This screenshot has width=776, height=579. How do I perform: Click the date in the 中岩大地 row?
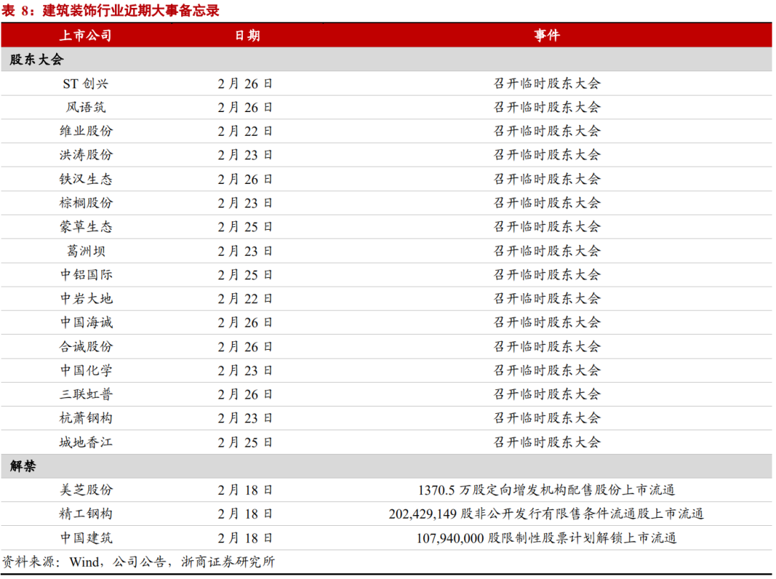pyautogui.click(x=245, y=298)
